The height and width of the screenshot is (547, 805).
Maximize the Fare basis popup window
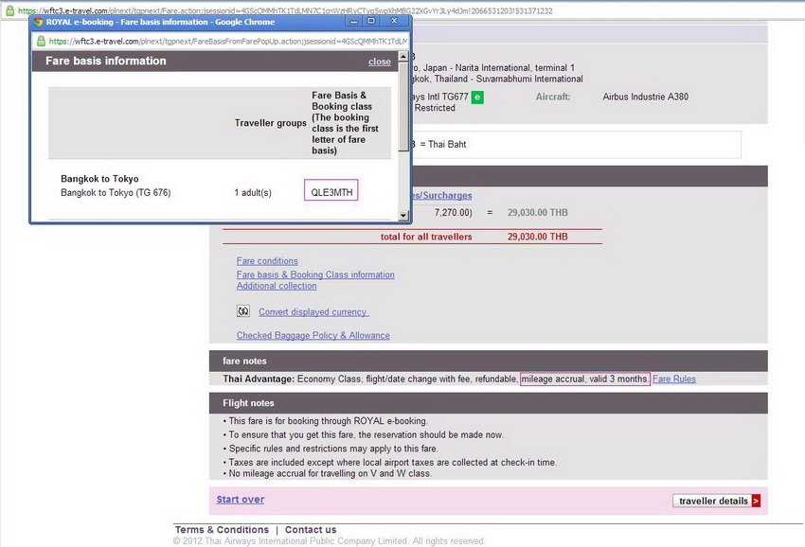click(371, 21)
